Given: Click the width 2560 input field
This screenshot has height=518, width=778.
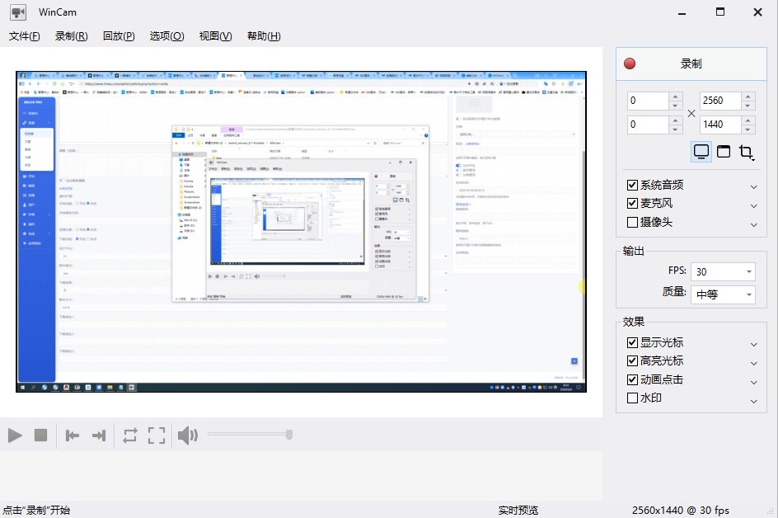Looking at the screenshot, I should (720, 101).
